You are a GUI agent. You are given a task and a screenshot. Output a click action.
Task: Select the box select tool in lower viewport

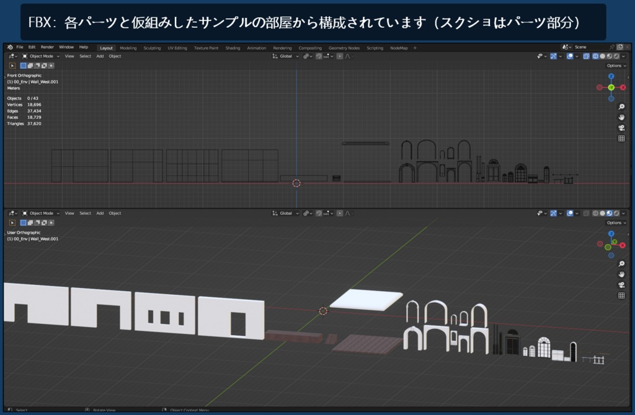[x=12, y=222]
